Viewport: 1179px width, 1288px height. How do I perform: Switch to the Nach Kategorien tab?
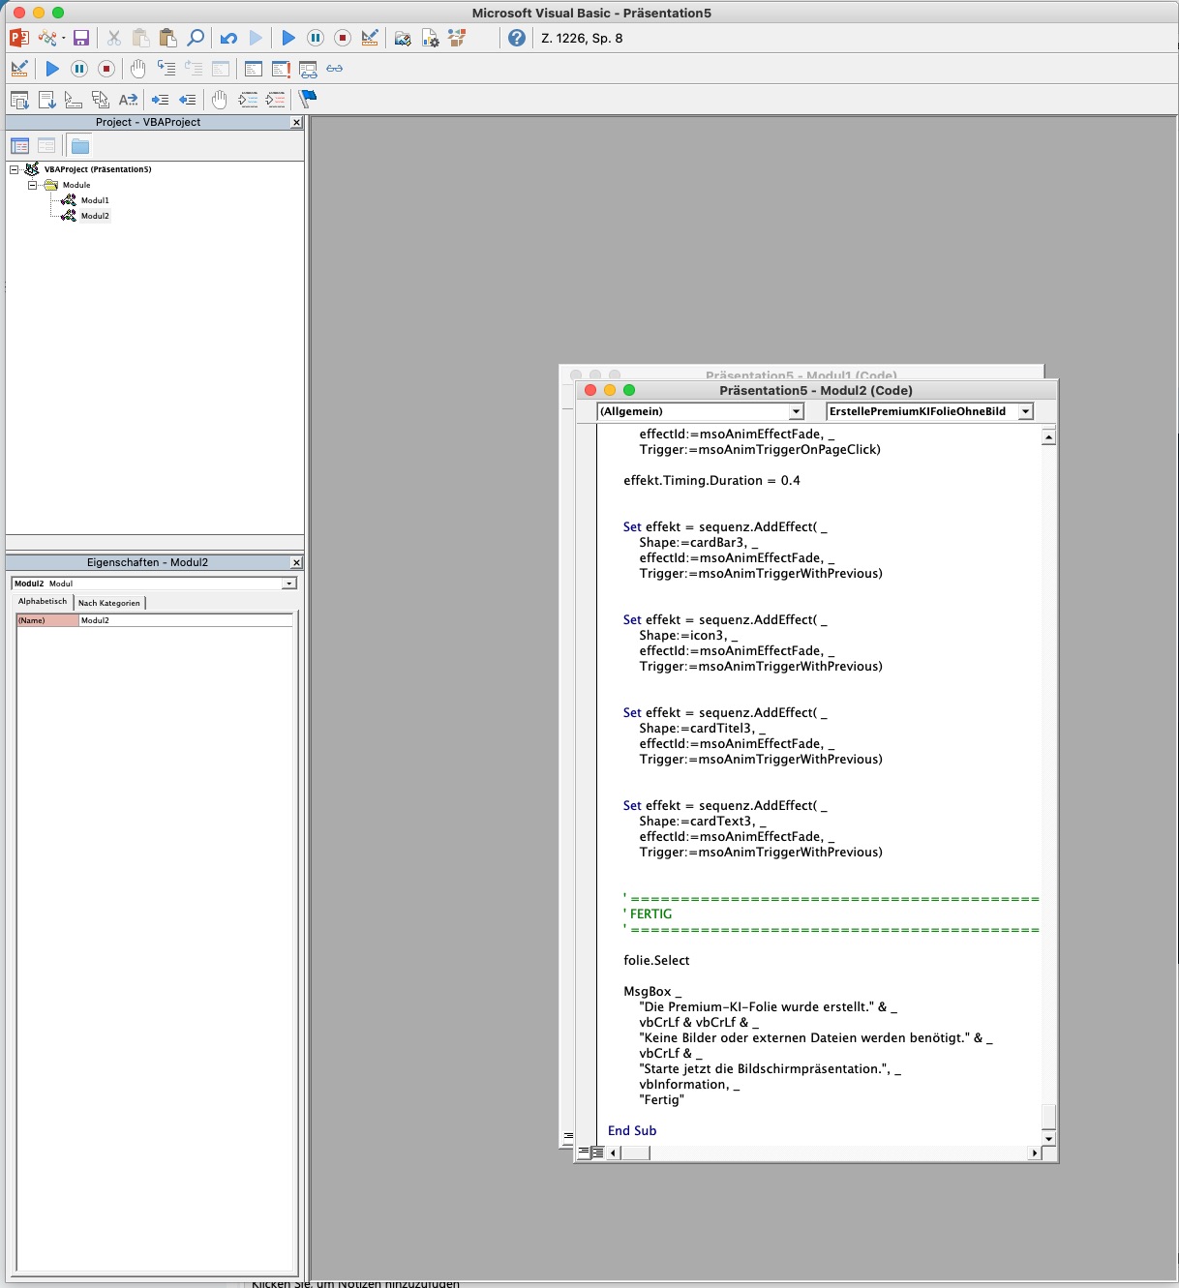tap(108, 603)
